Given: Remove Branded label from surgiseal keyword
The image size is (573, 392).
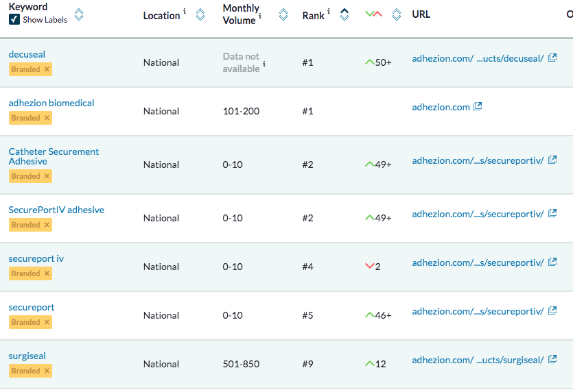Looking at the screenshot, I should click(47, 371).
